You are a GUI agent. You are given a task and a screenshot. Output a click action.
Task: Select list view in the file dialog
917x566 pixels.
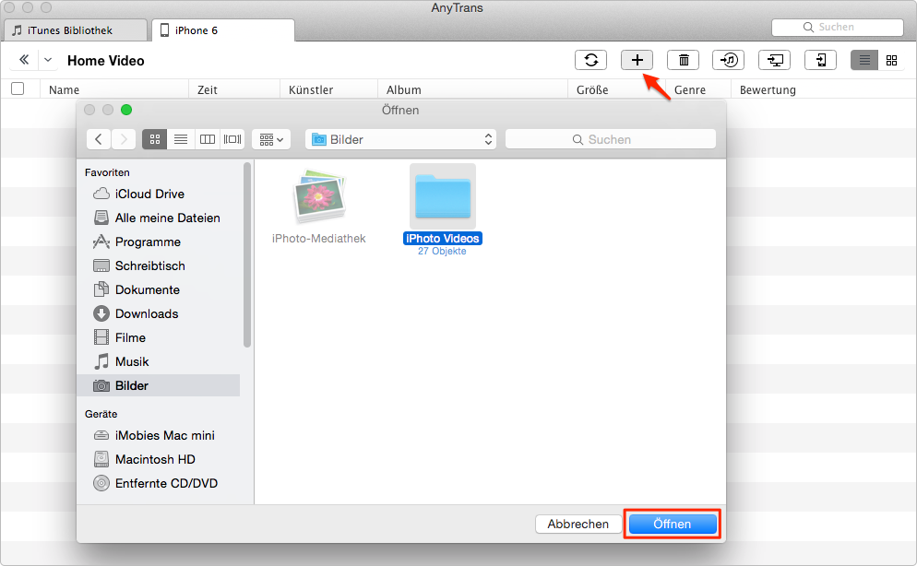click(181, 139)
